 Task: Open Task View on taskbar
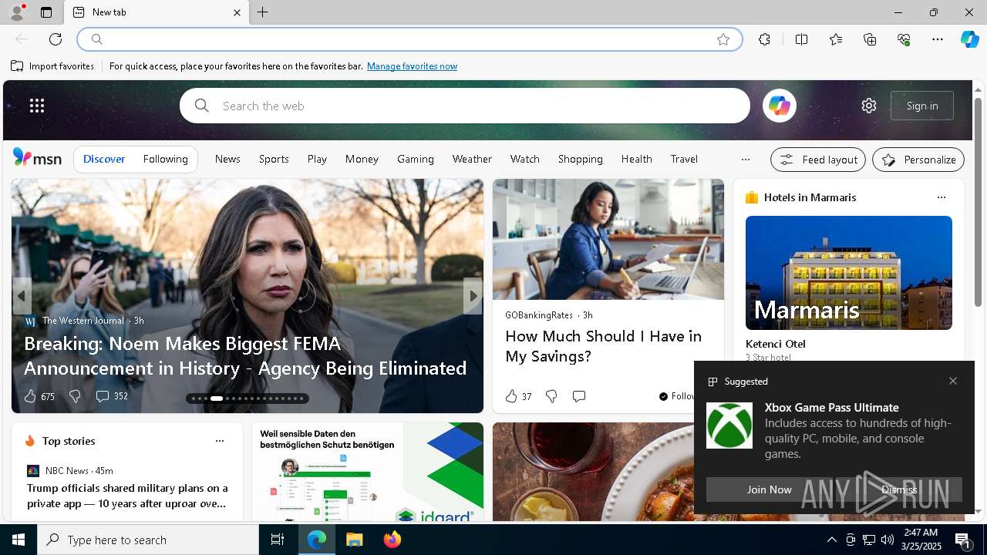coord(278,540)
